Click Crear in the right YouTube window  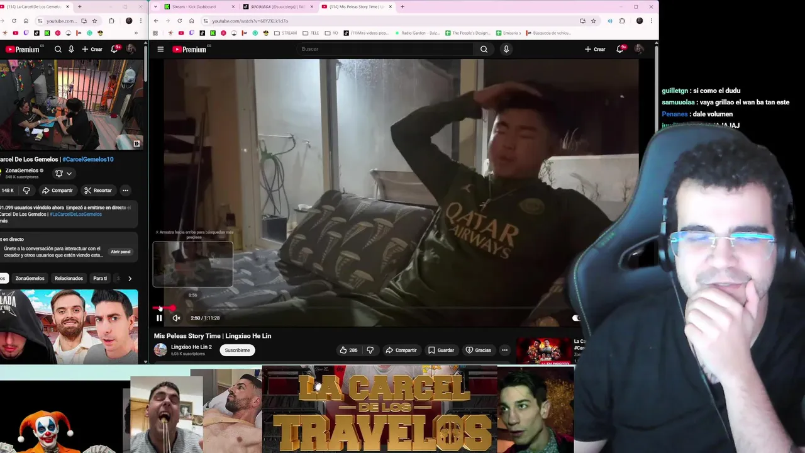click(x=595, y=49)
